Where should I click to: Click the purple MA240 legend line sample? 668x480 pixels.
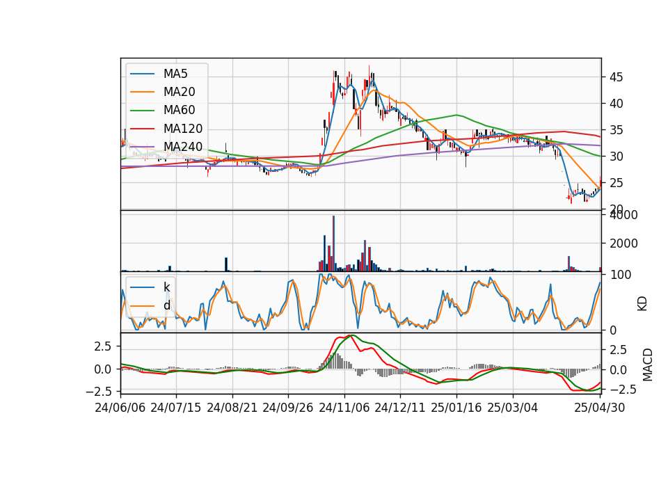142,147
